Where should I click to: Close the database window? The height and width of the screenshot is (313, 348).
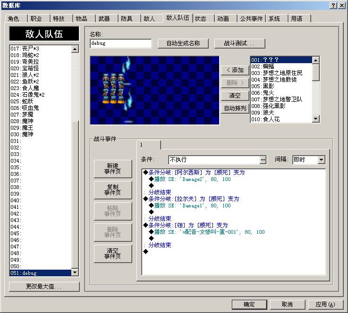tap(341, 5)
